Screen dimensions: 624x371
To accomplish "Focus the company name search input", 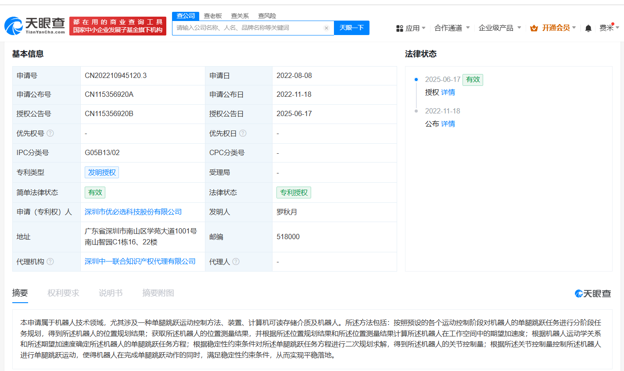I will point(248,28).
